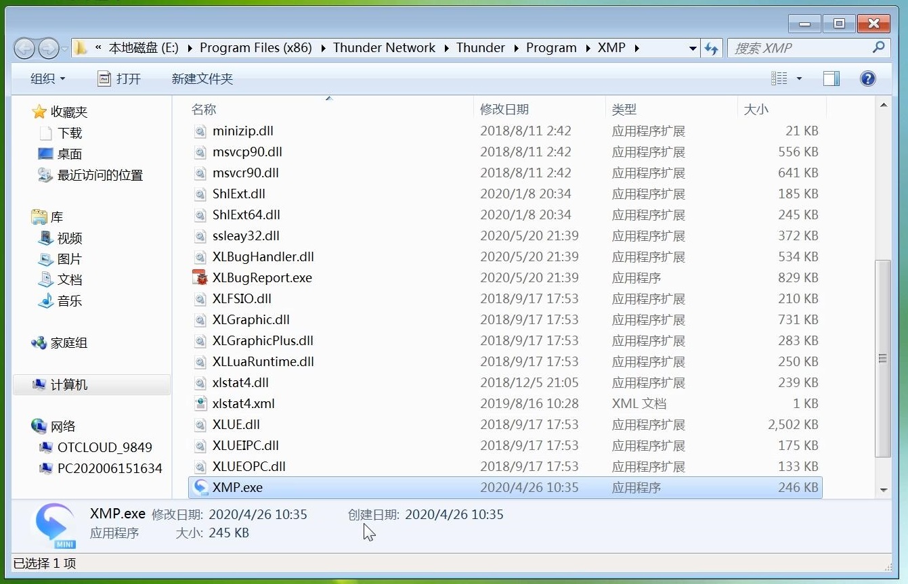Image resolution: width=908 pixels, height=584 pixels.
Task: Click the Program Files (x86) breadcrumb
Action: 256,48
